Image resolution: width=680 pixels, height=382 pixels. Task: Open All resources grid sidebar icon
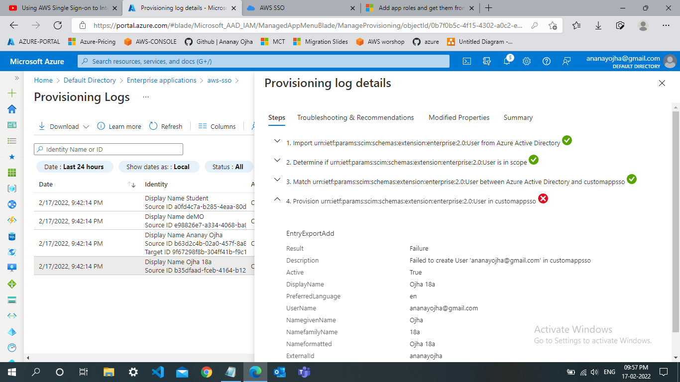tap(12, 173)
